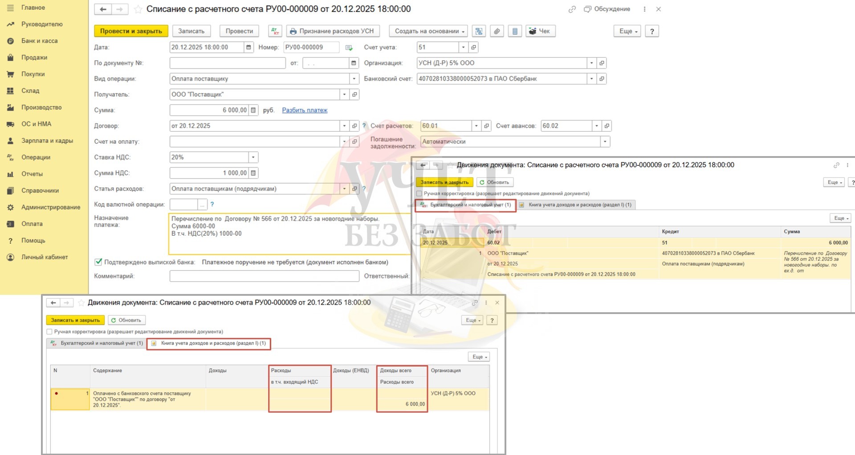Toggle Подтверждено выпиской банка checkbox
This screenshot has width=855, height=455.
tap(98, 262)
